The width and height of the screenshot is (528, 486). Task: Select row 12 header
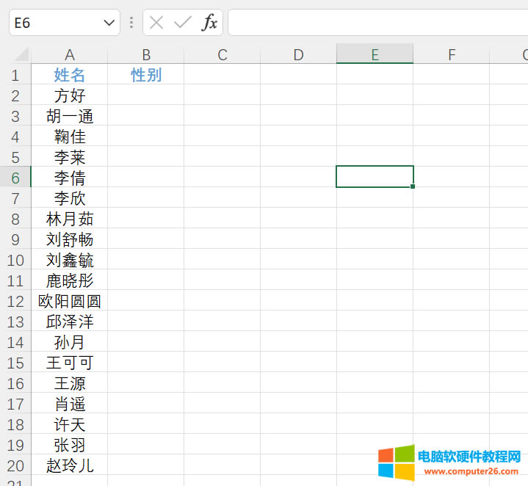15,301
